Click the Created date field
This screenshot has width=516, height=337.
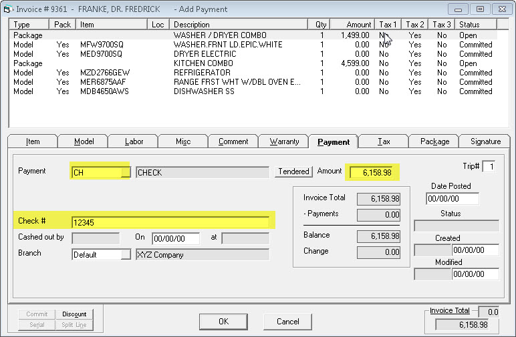point(475,250)
